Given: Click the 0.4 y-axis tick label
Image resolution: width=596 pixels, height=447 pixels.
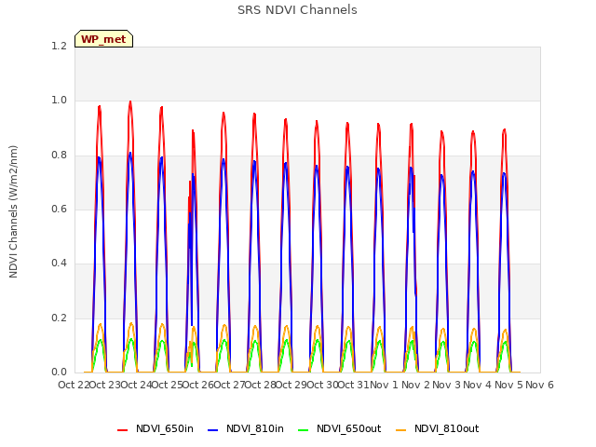Looking at the screenshot, I should point(59,263).
